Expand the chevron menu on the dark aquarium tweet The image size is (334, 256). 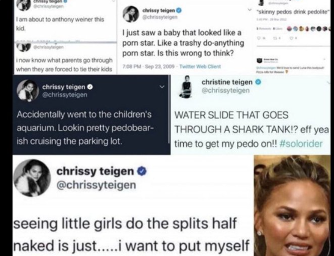pos(162,87)
